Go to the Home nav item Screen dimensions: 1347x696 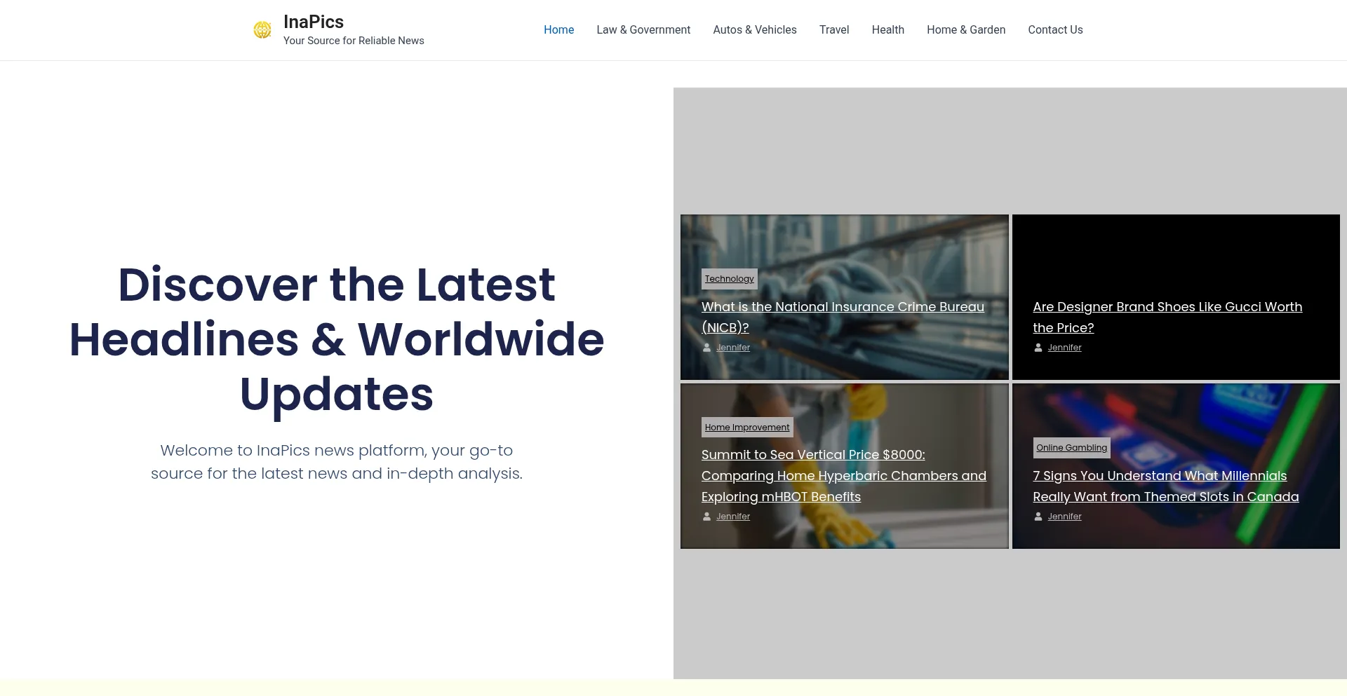(558, 30)
